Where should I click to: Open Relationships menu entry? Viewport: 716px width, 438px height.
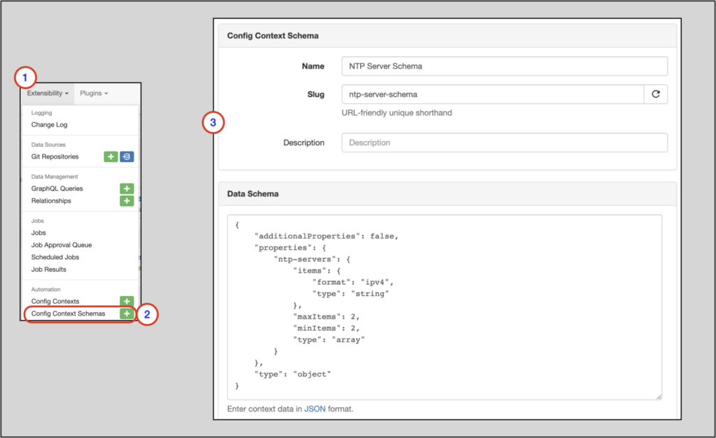[x=51, y=200]
